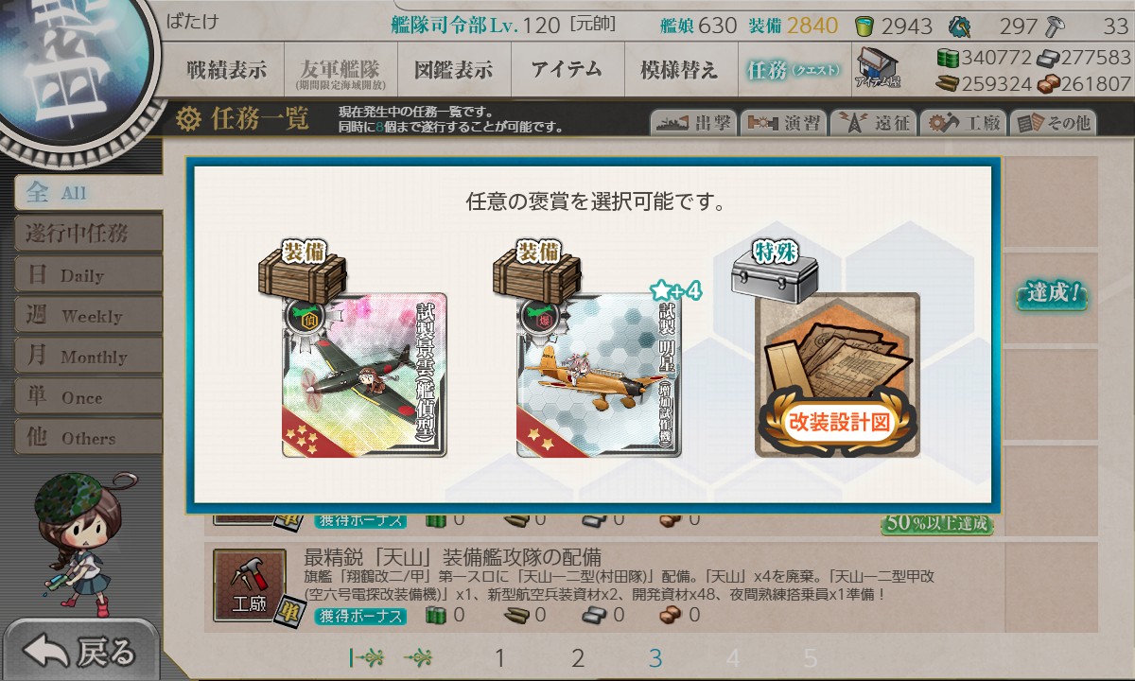This screenshot has height=681, width=1135.
Task: Click the item shop building icon
Action: [x=878, y=69]
